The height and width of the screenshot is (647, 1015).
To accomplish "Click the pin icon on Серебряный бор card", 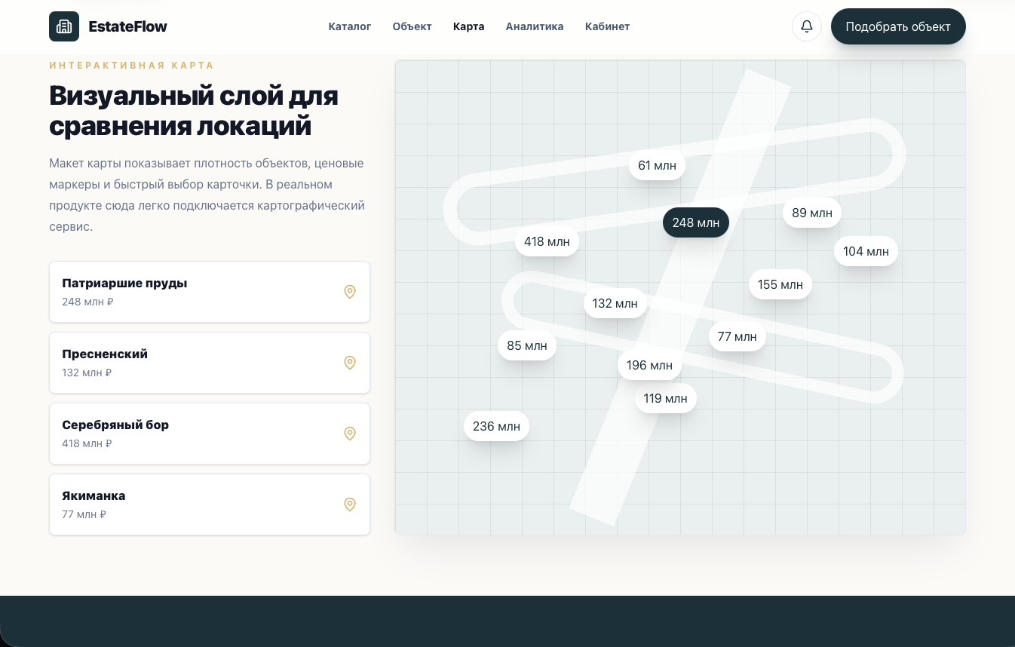I will [350, 434].
